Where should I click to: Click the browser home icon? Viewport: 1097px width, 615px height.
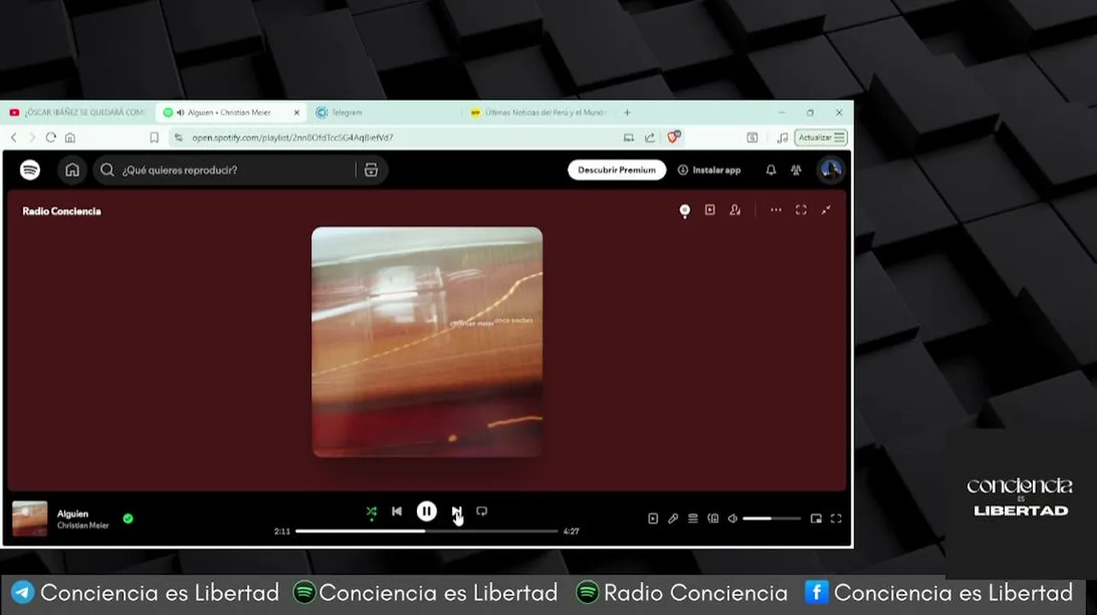[70, 138]
